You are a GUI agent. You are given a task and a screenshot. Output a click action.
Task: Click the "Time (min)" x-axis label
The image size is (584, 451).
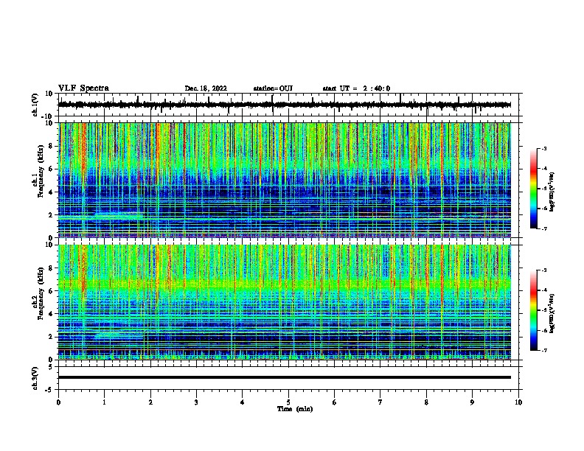[x=295, y=409]
